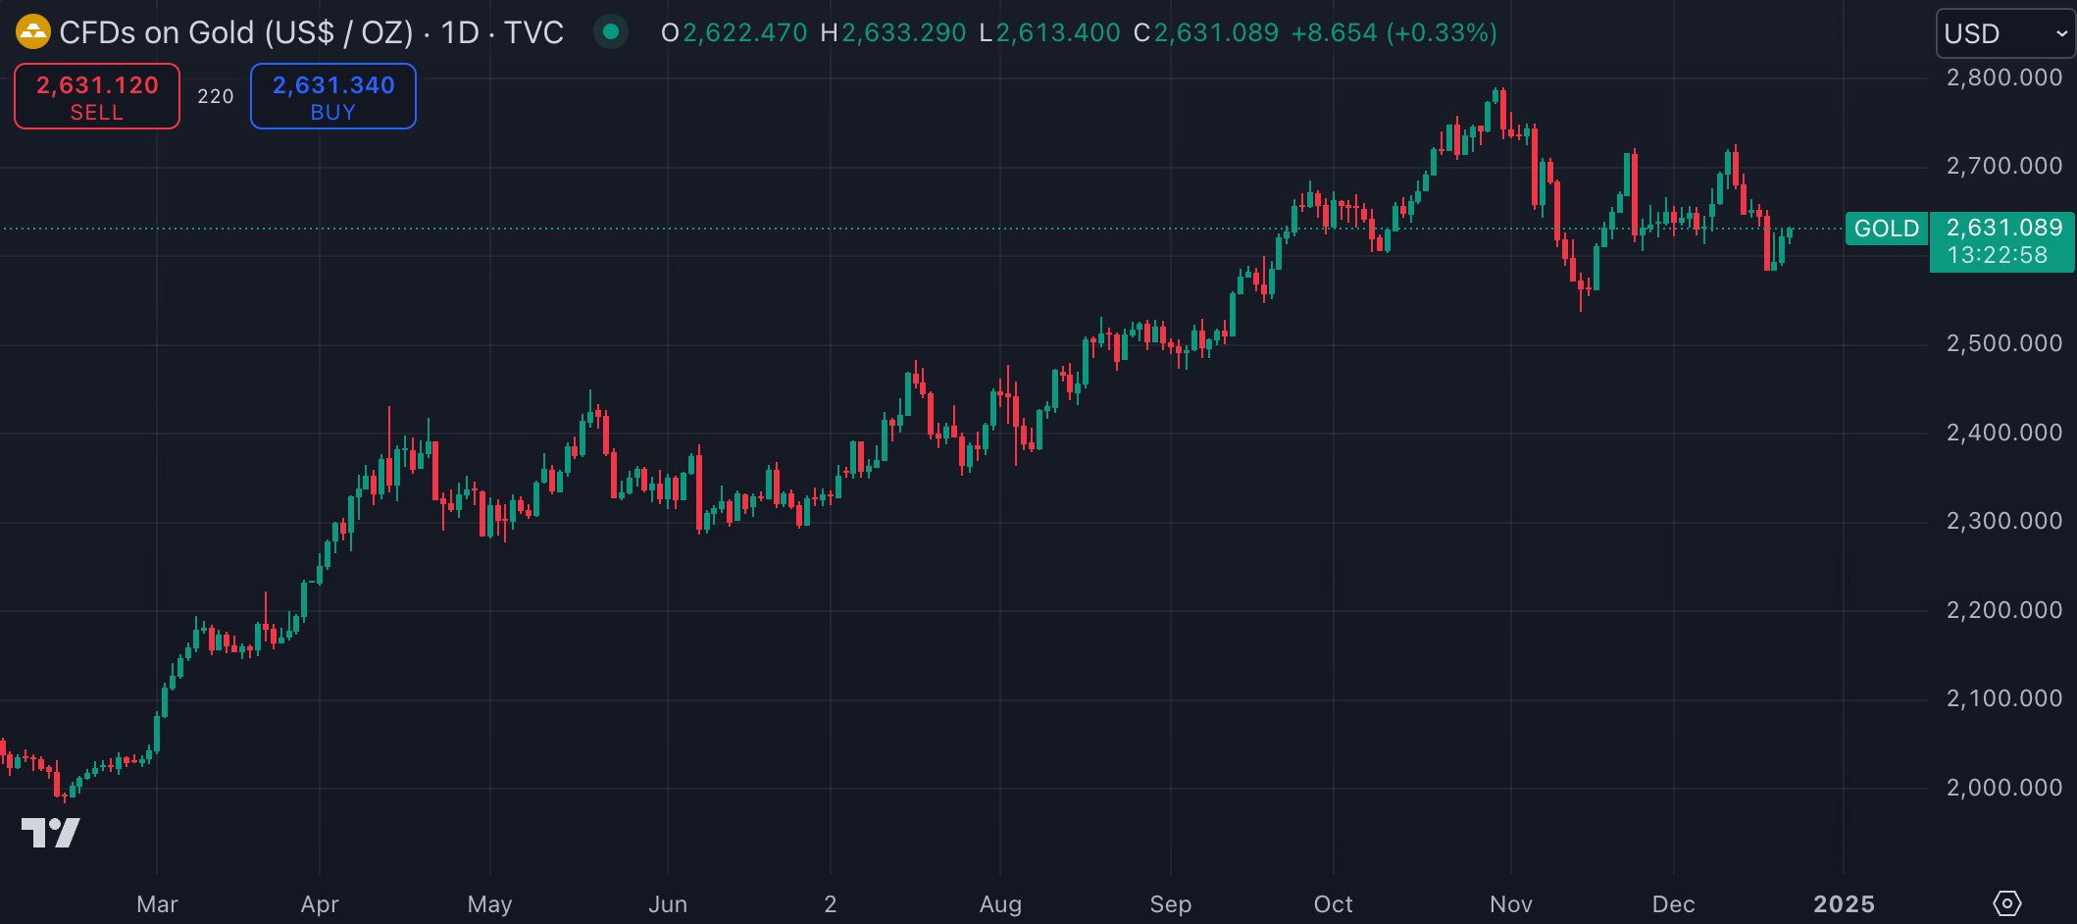Screen dimensions: 2077x924
Task: Click the Aug label on time axis
Action: tap(1000, 904)
